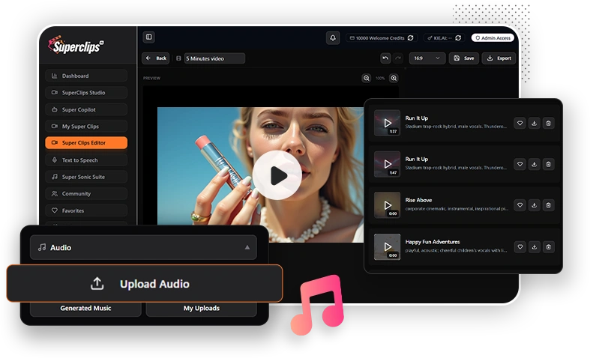The width and height of the screenshot is (590, 358).
Task: Download the 1:47 Run It Up track
Action: [x=534, y=164]
